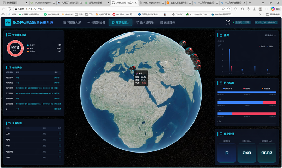Switch to the 物联网设备 tab
The width and height of the screenshot is (282, 168).
tap(96, 23)
